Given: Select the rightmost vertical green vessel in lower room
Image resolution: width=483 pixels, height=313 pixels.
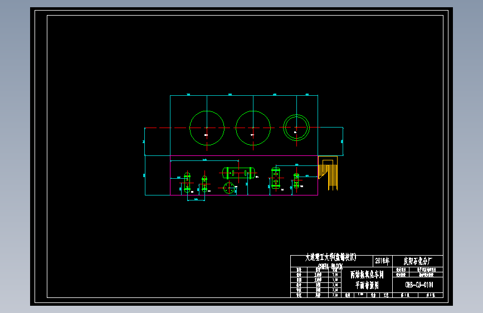Looking at the screenshot, I should (296, 181).
